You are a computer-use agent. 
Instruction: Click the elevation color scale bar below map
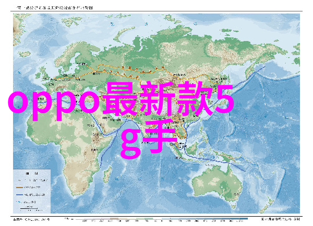pos(162,219)
